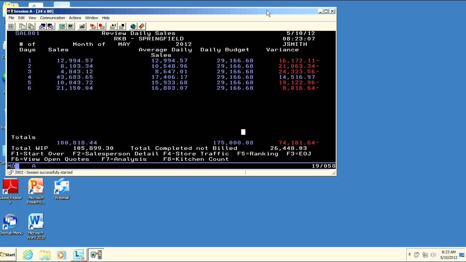Screen dimensions: 466x262
Task: Click the Play Macro toolbar icon
Action: 113,26
